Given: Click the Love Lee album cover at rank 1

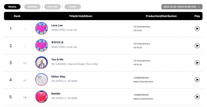Looking at the screenshot, I should click(42, 28).
